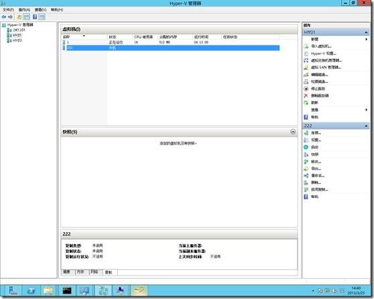
Task: Open File Explorer from the taskbar
Action: (x=48, y=291)
